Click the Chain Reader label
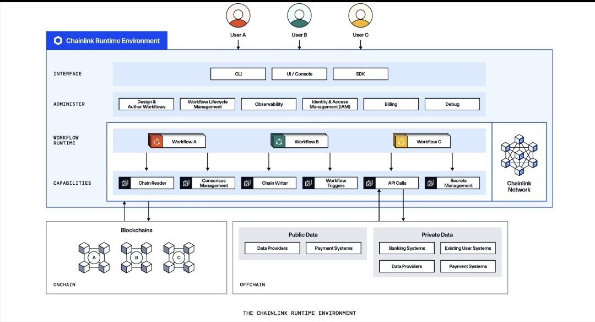The image size is (595, 322). pos(152,183)
